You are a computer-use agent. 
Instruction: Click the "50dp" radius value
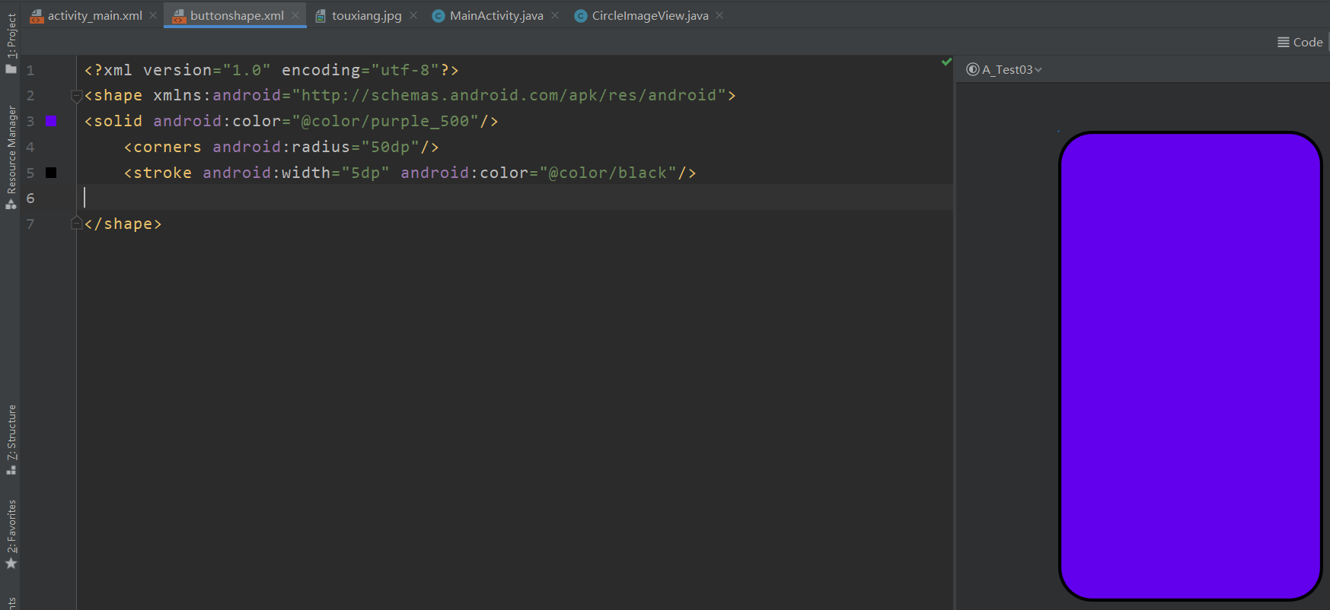tap(390, 147)
